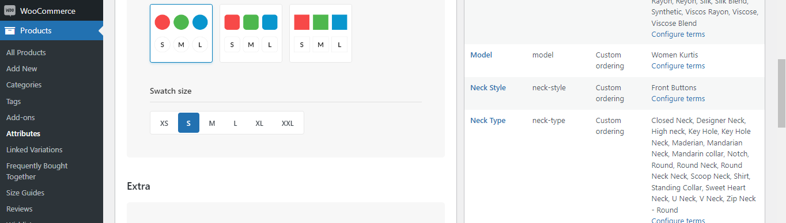
Task: Open the Model attribute link
Action: 481,55
